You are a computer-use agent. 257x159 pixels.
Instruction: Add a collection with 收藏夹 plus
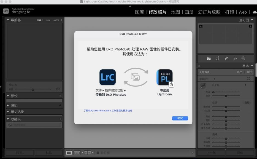point(60,119)
